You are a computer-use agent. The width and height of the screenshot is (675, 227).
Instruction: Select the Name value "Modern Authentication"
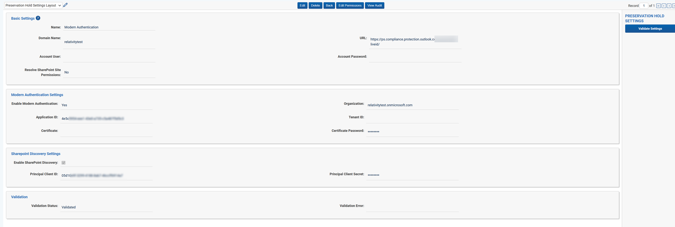pyautogui.click(x=81, y=27)
